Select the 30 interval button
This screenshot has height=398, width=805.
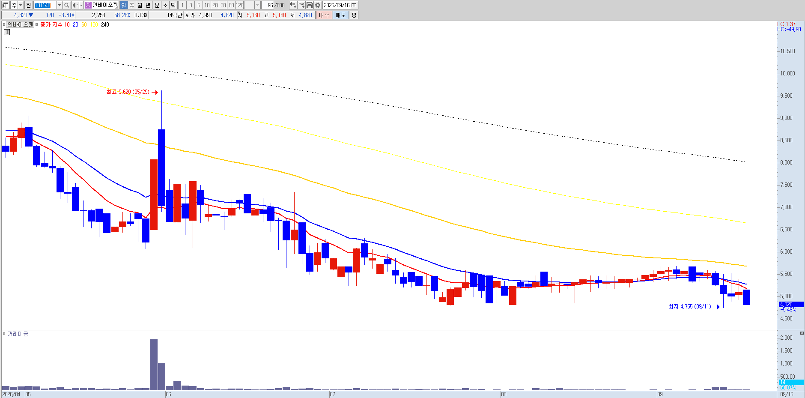click(223, 5)
